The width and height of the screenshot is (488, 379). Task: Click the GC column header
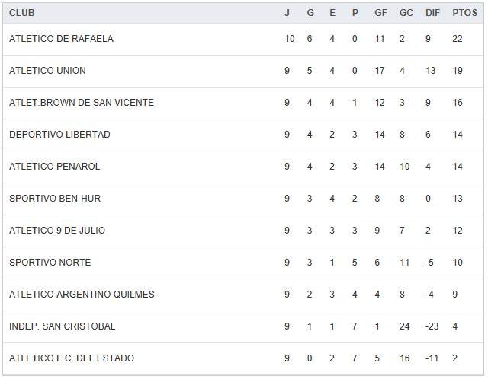pyautogui.click(x=406, y=13)
